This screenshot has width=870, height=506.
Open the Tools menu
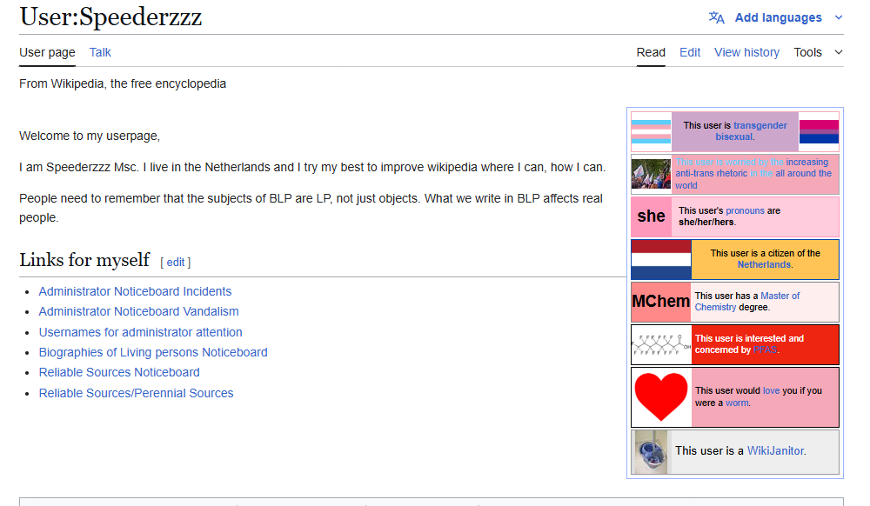[x=807, y=52]
